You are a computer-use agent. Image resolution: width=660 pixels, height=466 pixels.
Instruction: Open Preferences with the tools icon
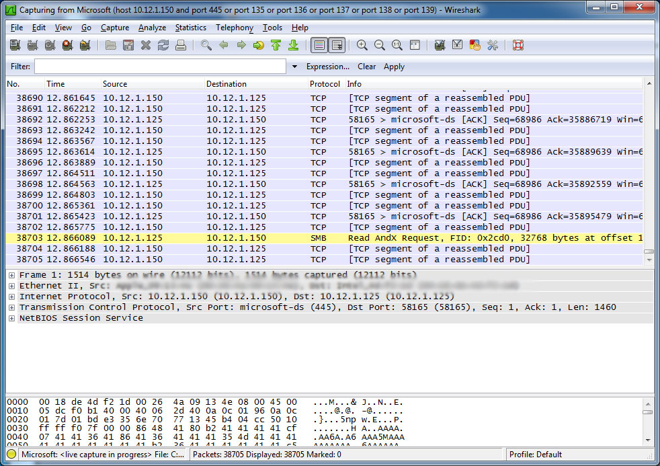point(493,45)
